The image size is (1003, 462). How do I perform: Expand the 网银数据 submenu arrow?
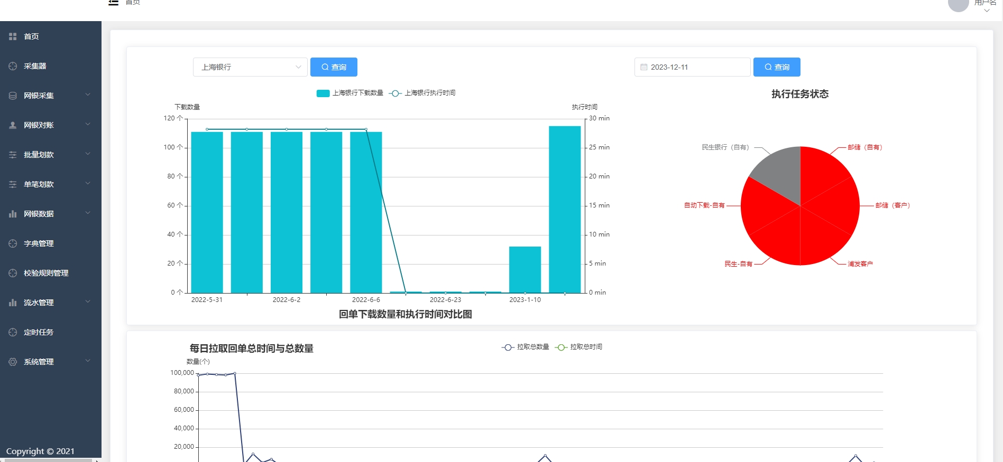[x=88, y=213]
